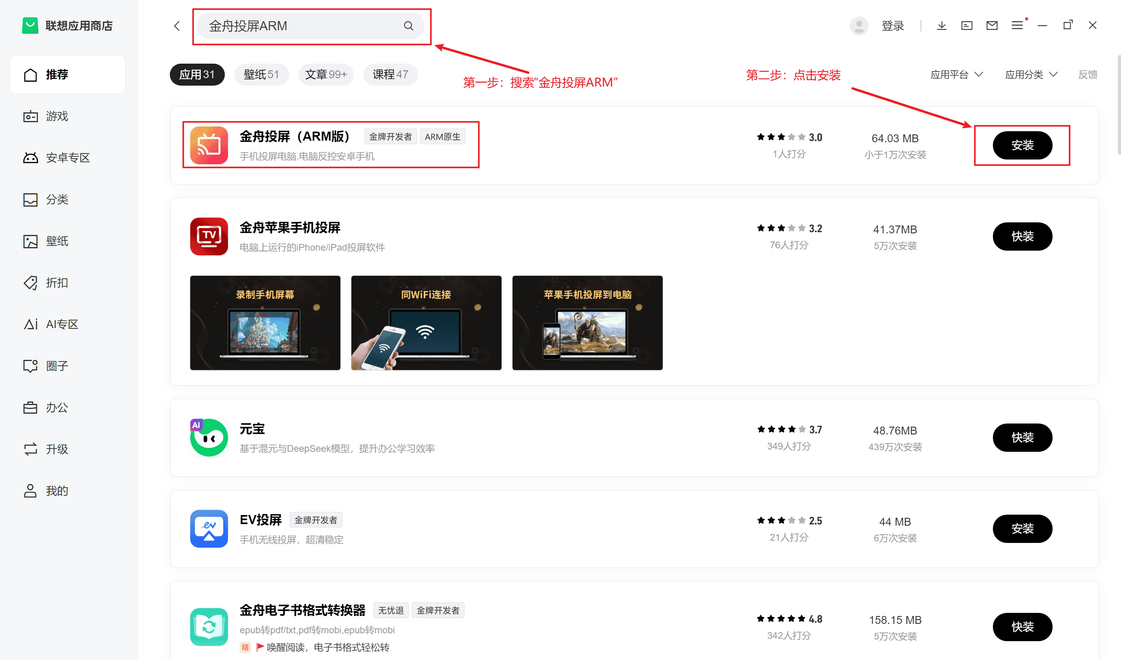Open the 金舟苹果手机投屏 title
The image size is (1121, 660).
tap(290, 228)
